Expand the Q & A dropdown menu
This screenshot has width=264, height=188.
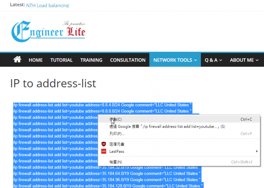[x=213, y=60]
